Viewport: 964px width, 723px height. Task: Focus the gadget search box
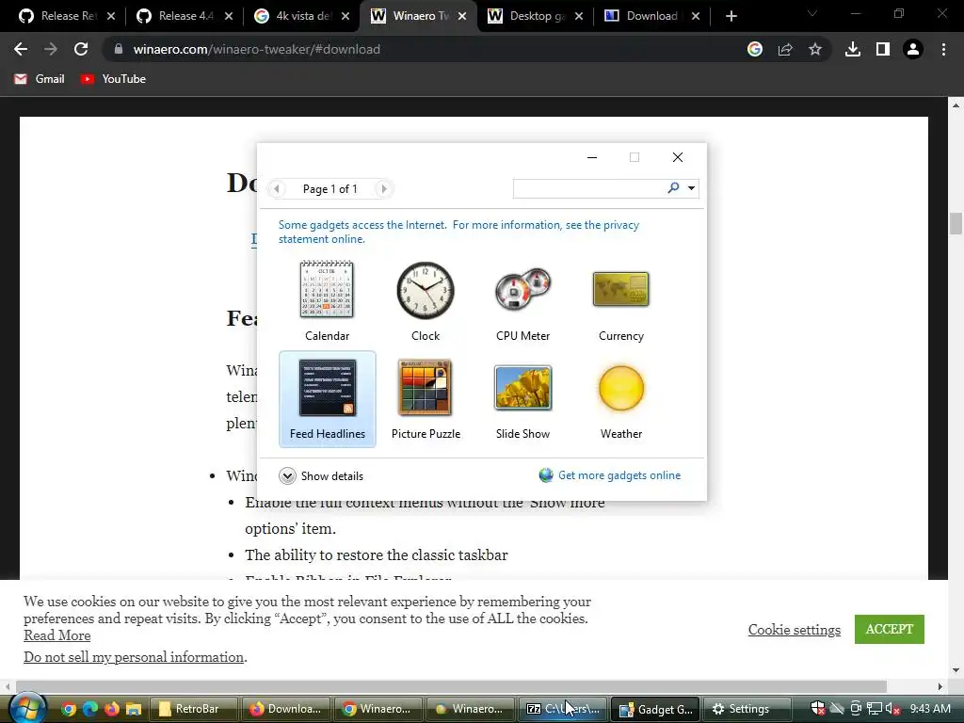click(589, 188)
